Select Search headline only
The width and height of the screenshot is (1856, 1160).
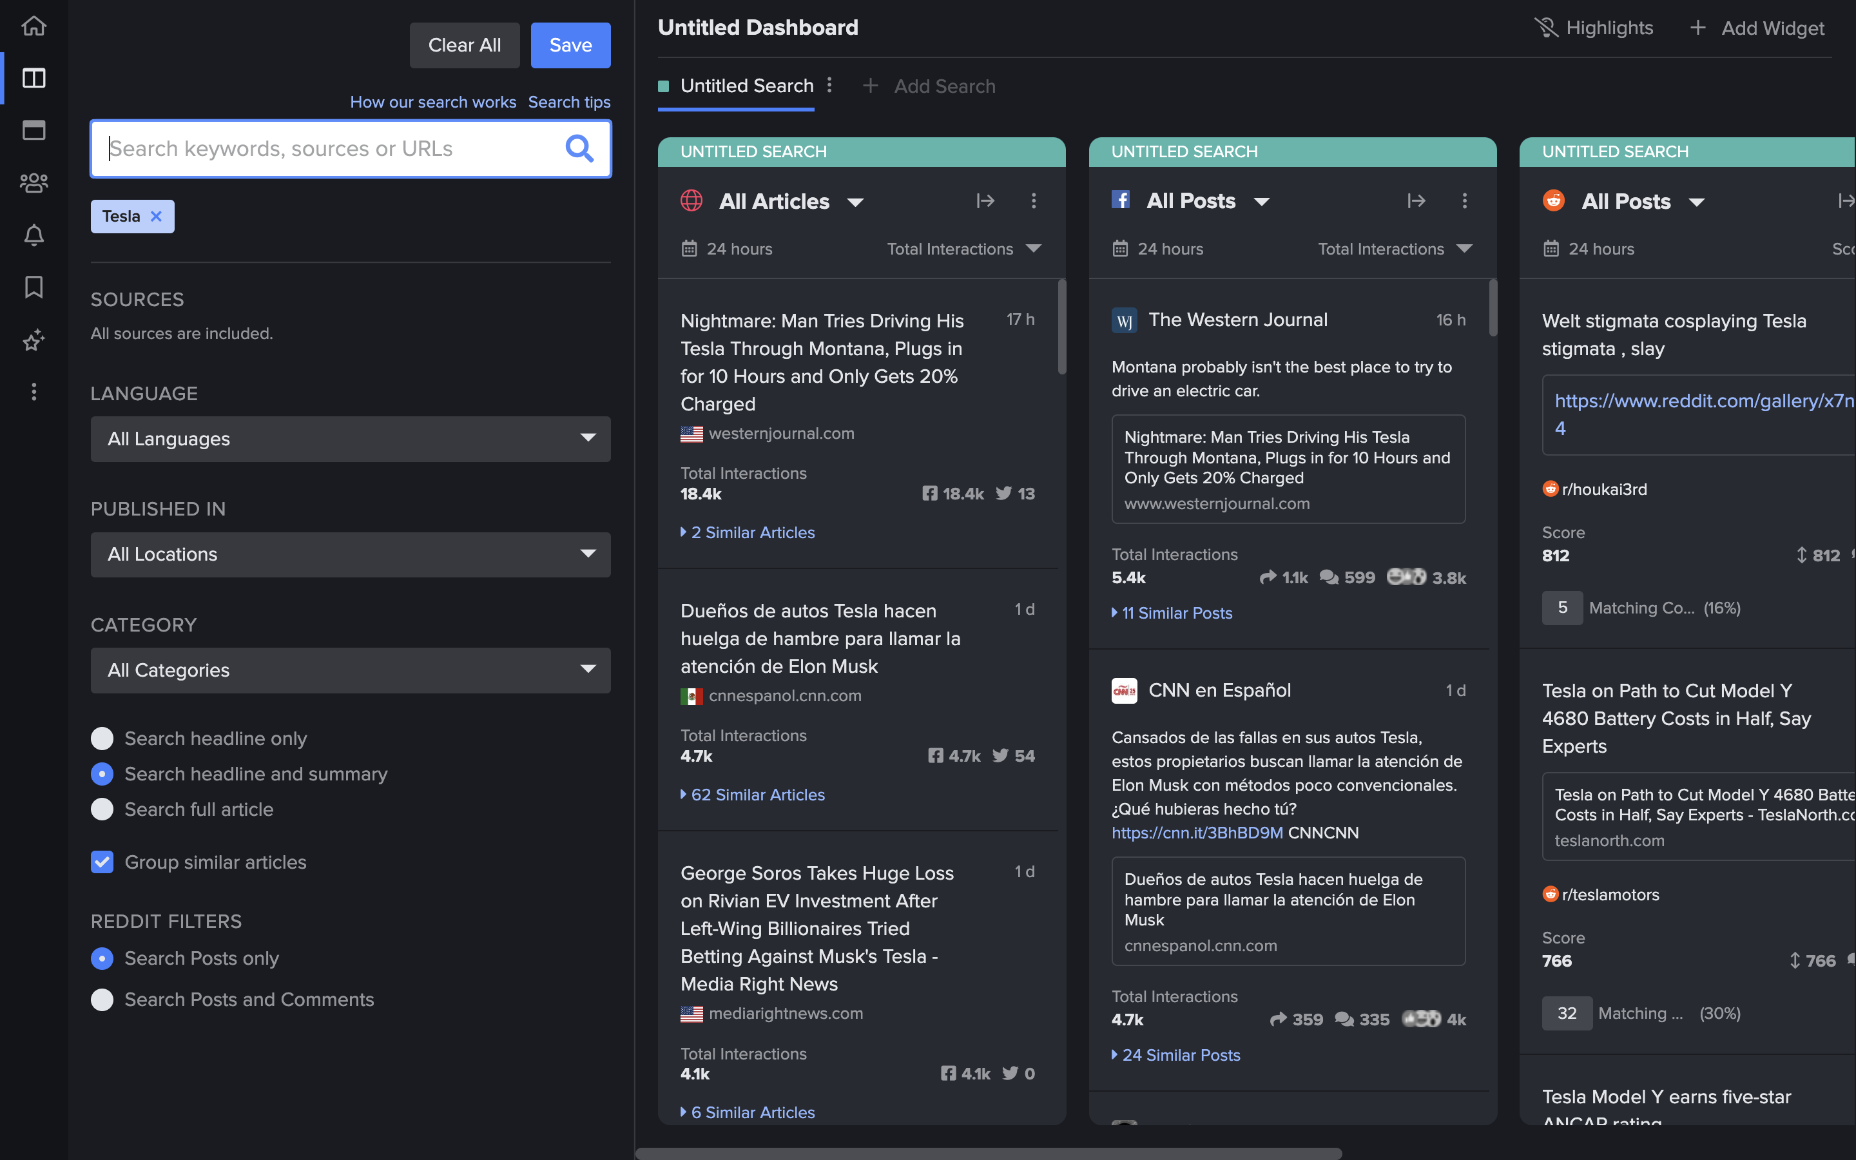pos(102,738)
